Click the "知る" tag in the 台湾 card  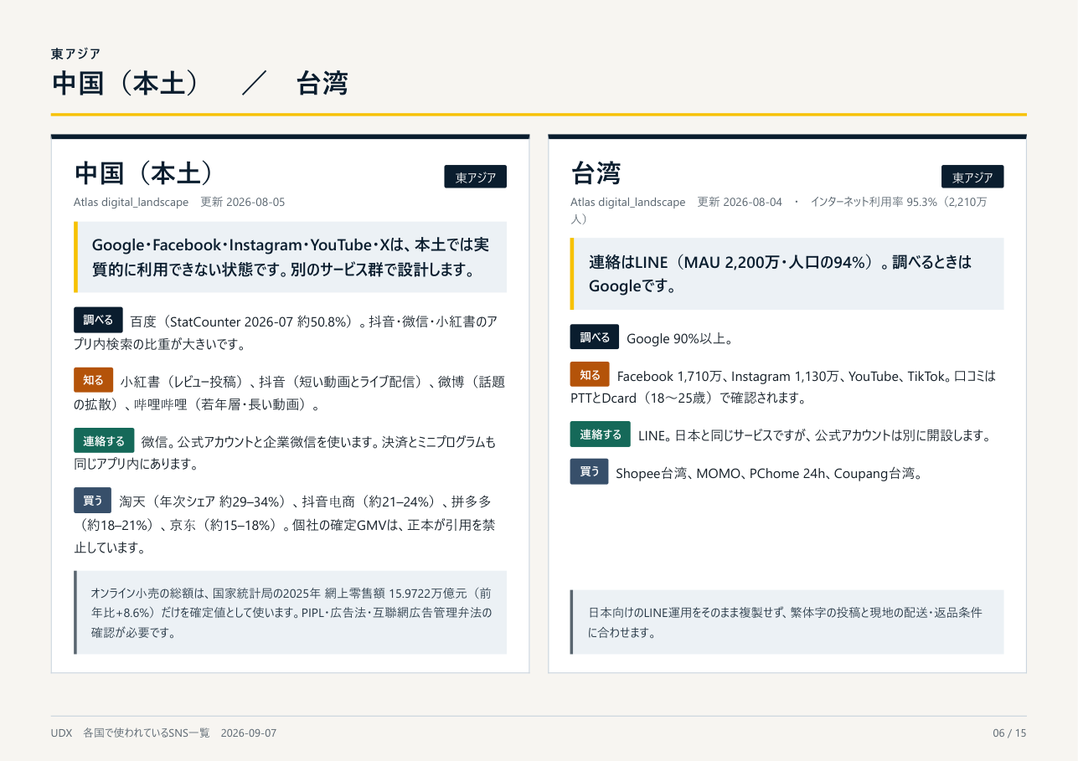(x=590, y=374)
